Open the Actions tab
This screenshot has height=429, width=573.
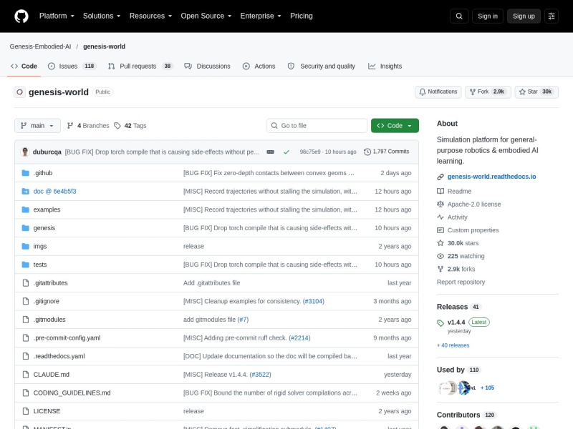[259, 66]
